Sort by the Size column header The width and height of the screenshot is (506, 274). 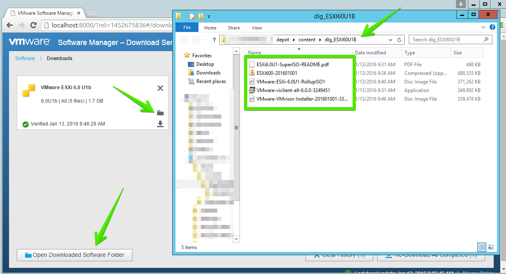pos(467,53)
